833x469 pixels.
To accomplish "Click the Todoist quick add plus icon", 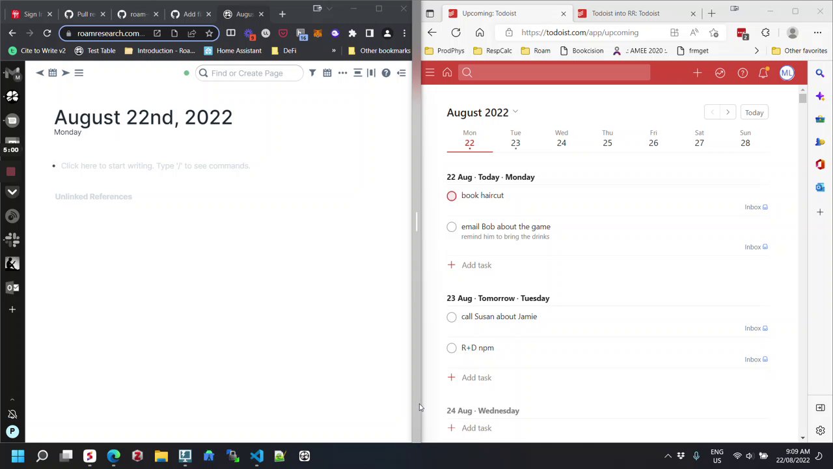I will pos(698,73).
